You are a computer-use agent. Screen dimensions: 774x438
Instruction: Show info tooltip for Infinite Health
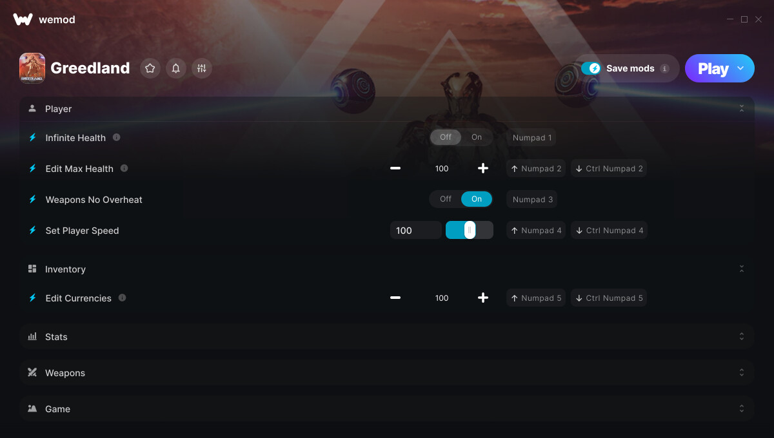[117, 137]
